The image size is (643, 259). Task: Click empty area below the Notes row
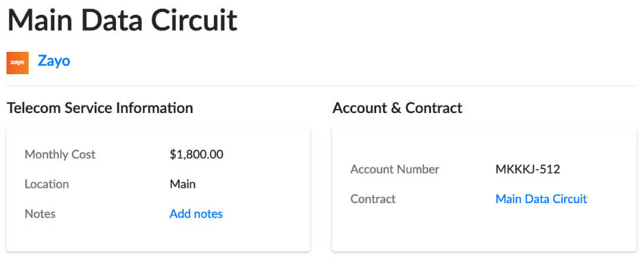point(158,235)
